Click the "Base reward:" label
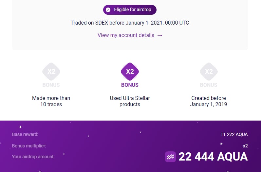This screenshot has width=261, height=172. pyautogui.click(x=25, y=134)
